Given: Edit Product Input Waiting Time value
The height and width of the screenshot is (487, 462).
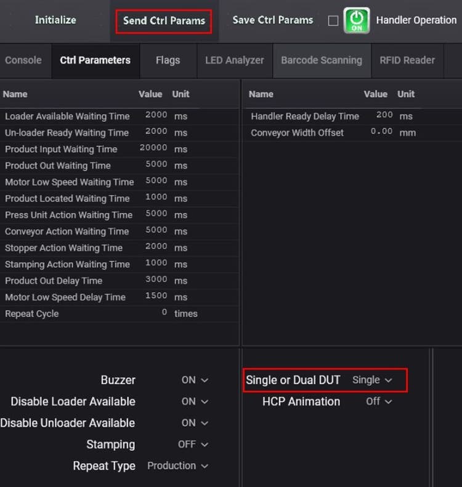Looking at the screenshot, I should pyautogui.click(x=153, y=149).
